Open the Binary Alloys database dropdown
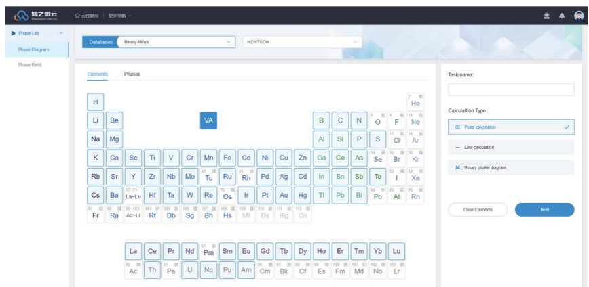This screenshot has height=287, width=589. coord(176,42)
